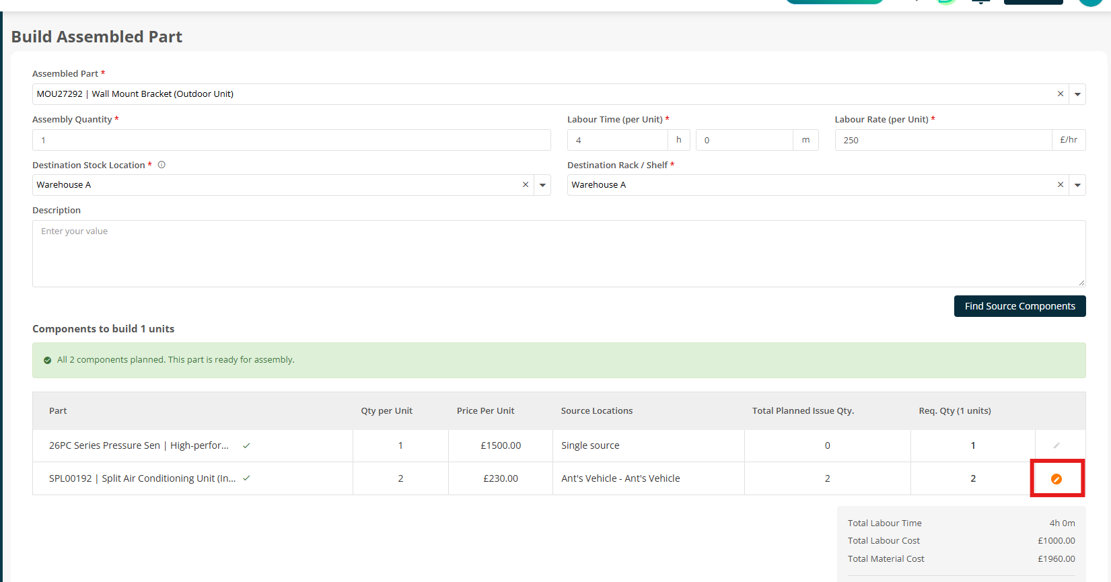Click grey pencil icon for 26PC Series row
Viewport: 1111px width, 582px height.
(1056, 445)
